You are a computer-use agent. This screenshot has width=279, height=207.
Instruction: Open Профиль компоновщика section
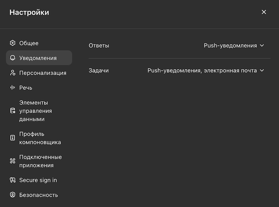click(x=39, y=138)
